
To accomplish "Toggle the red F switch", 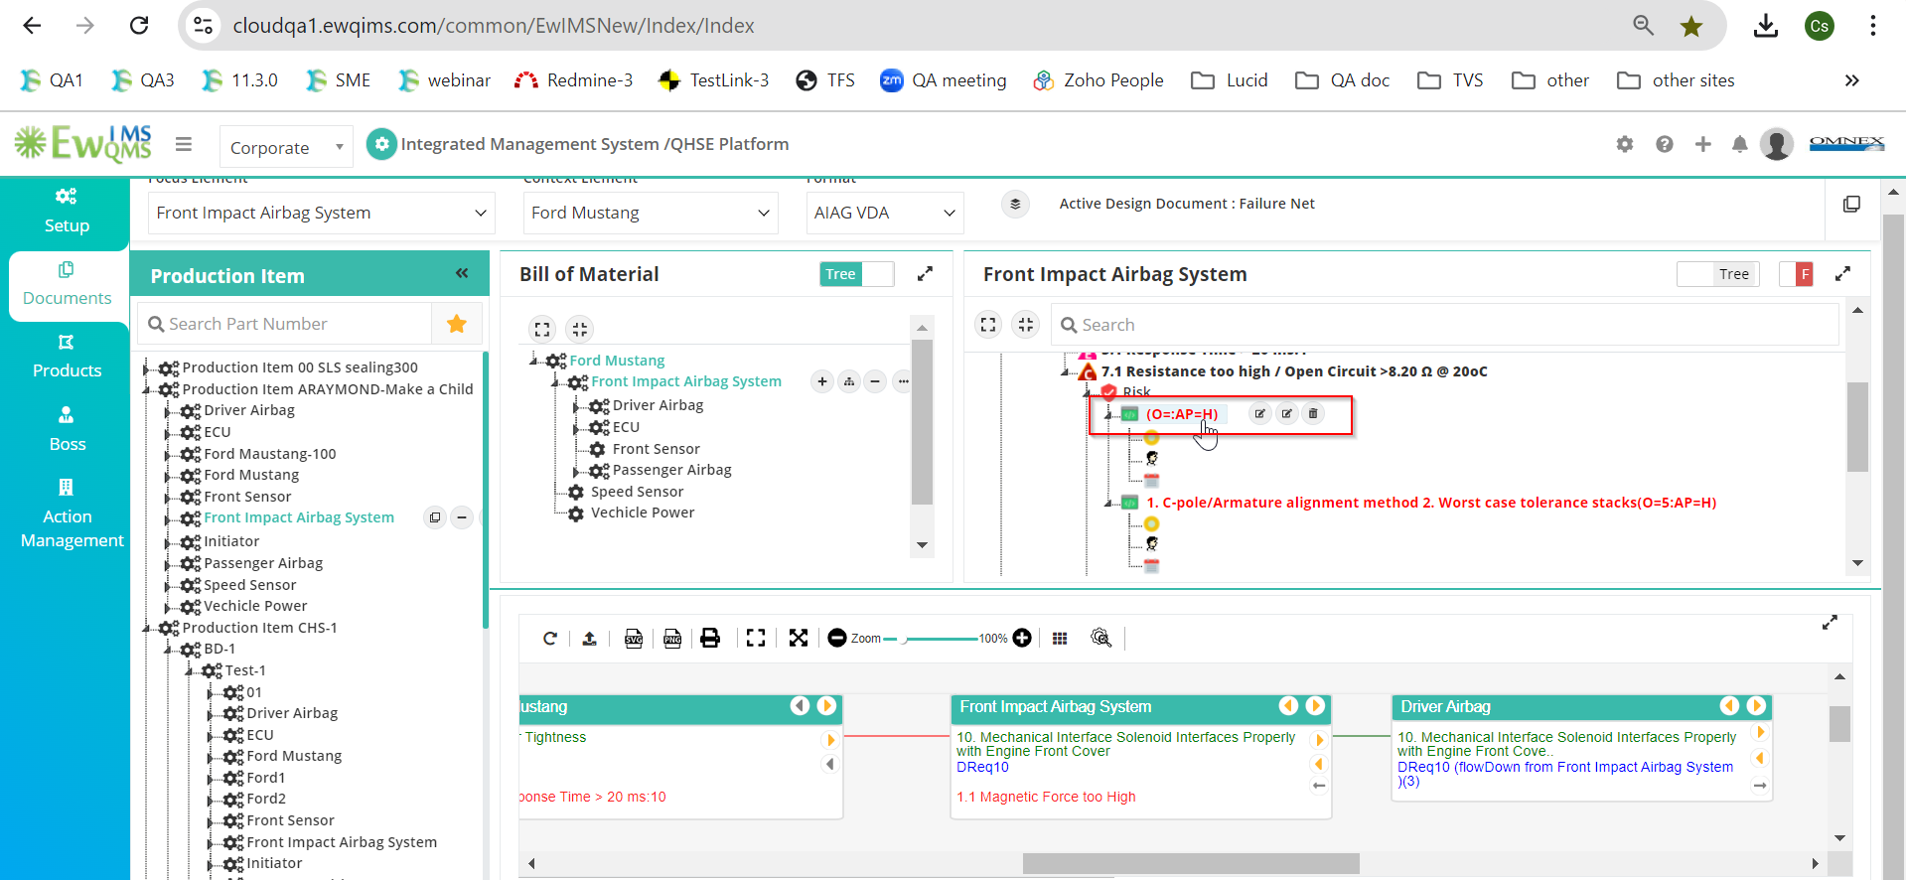I will (1796, 274).
